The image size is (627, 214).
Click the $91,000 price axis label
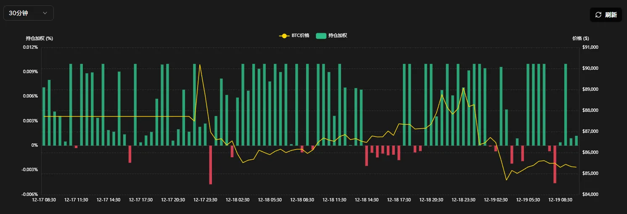click(590, 48)
